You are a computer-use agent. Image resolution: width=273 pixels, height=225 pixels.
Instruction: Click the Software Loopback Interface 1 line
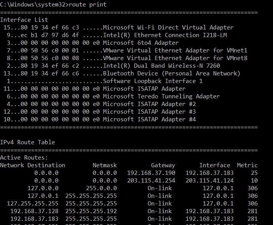click(x=153, y=81)
